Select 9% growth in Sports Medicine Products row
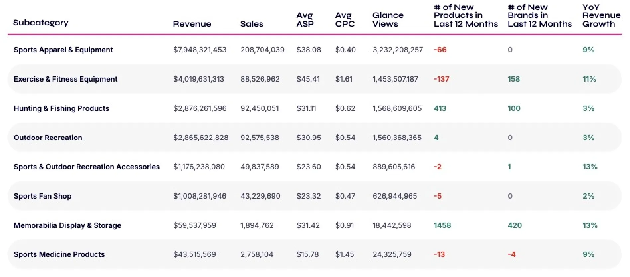The width and height of the screenshot is (630, 277). click(x=588, y=254)
